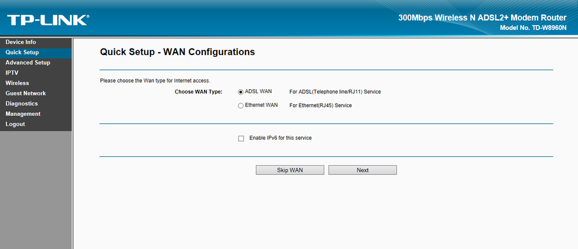Select Quick Setup in the sidebar

click(x=22, y=53)
